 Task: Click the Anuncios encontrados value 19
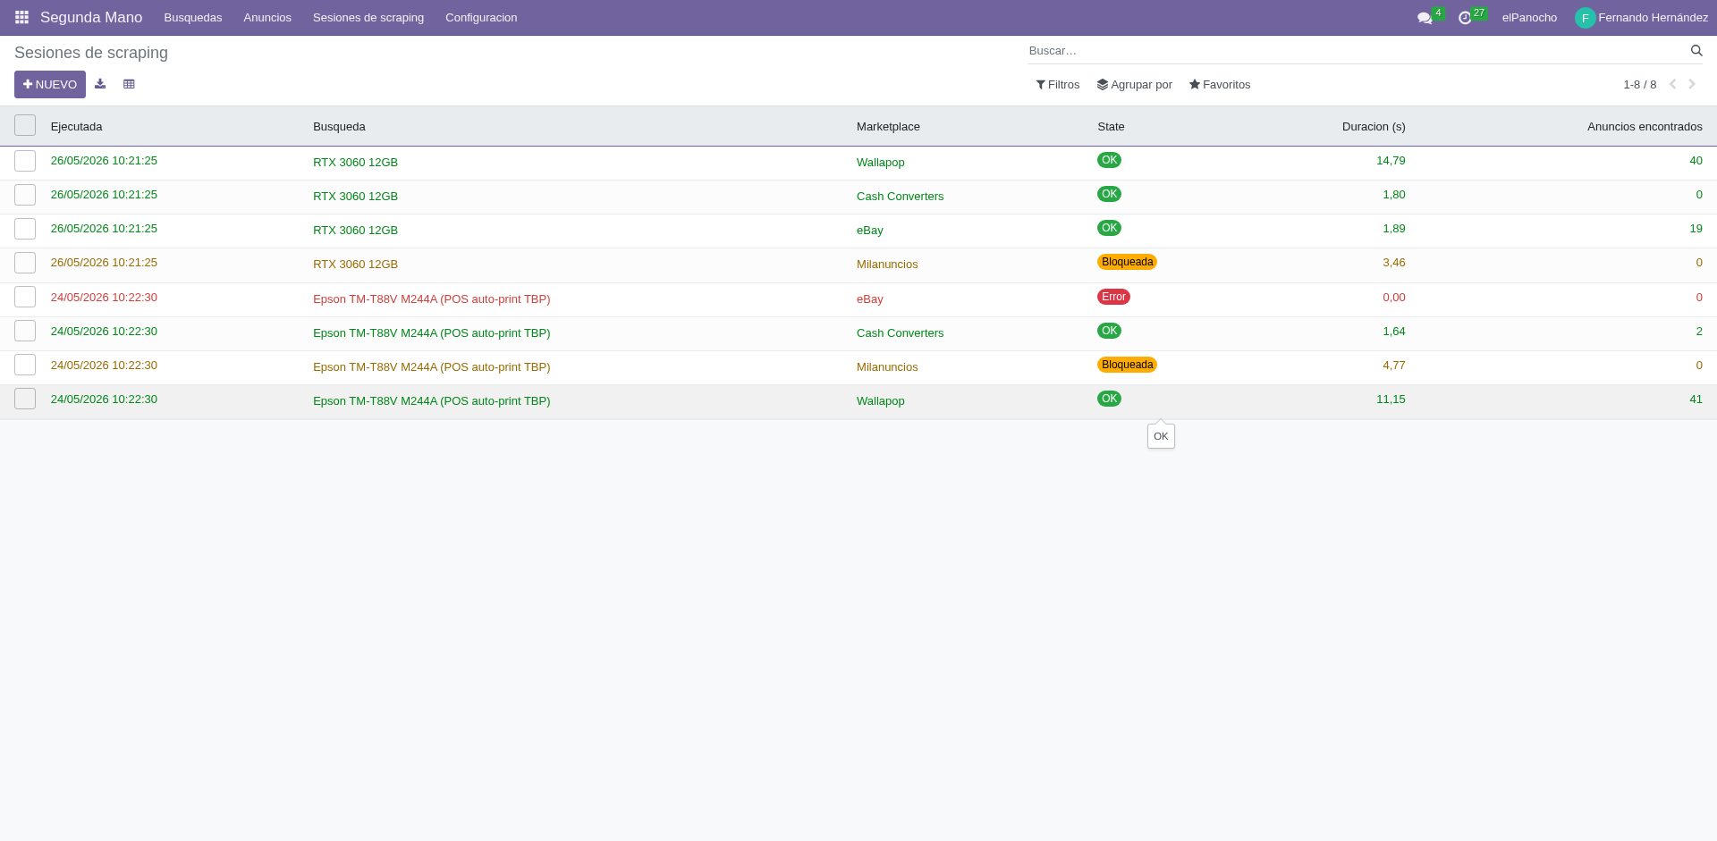pos(1696,229)
